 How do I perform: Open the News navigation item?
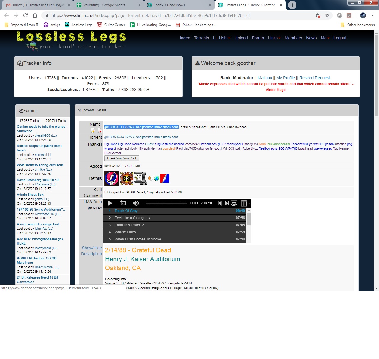pyautogui.click(x=311, y=38)
